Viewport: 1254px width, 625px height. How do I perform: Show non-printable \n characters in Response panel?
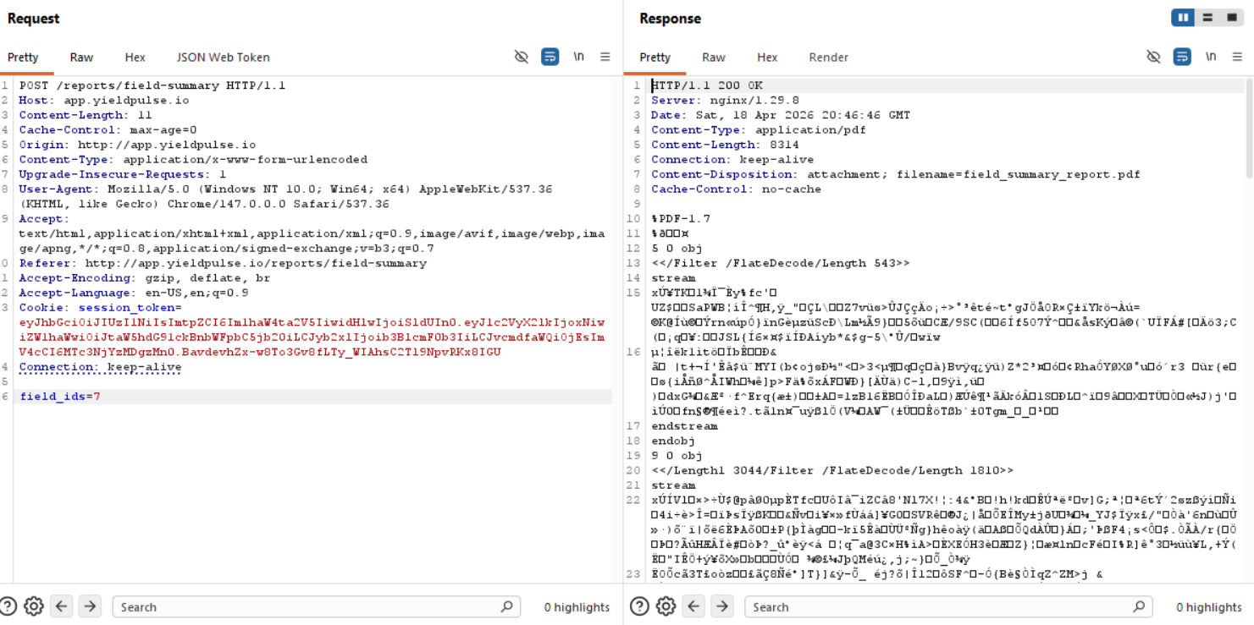point(1211,57)
